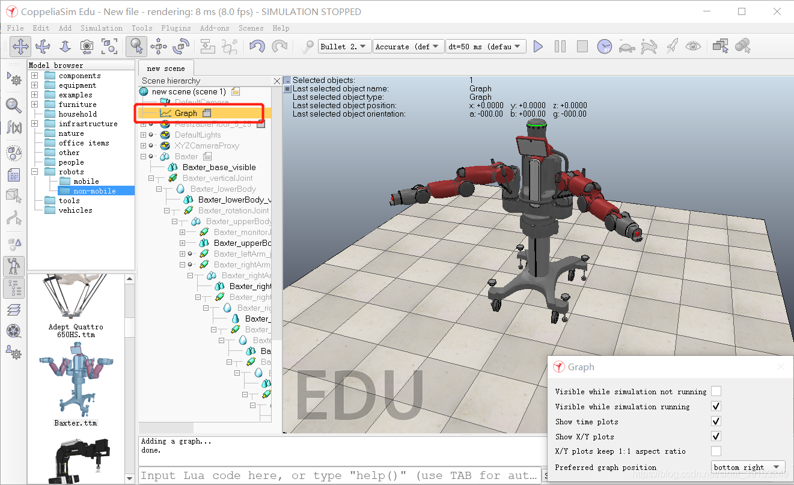Close the Scene hierarchy panel
Viewport: 794px width, 485px height.
click(277, 81)
